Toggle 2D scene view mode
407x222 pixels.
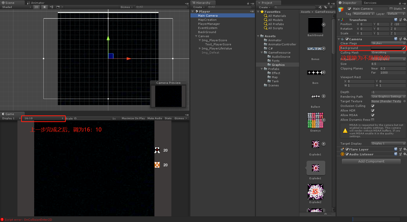click(36, 7)
